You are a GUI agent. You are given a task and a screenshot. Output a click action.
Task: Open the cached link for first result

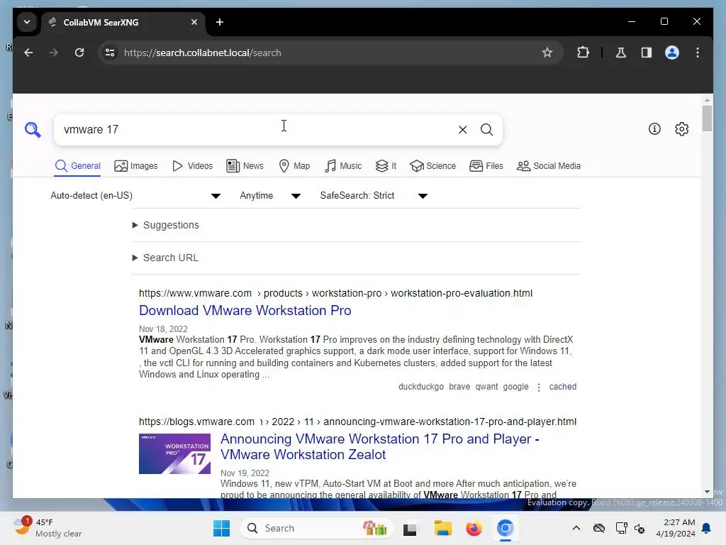(562, 387)
